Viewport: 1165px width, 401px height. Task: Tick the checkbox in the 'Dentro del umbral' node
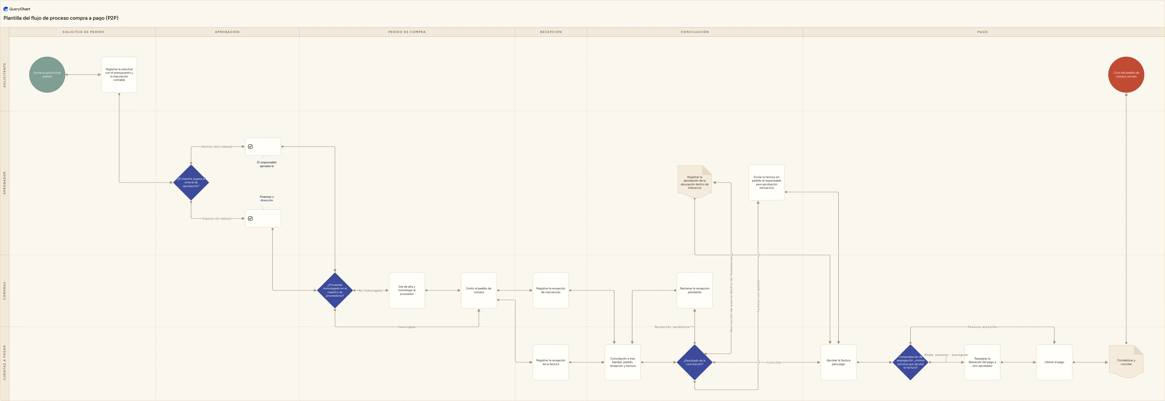pos(250,147)
